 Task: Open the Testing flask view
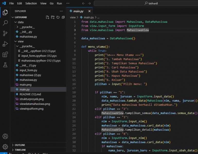pyautogui.click(x=5, y=65)
